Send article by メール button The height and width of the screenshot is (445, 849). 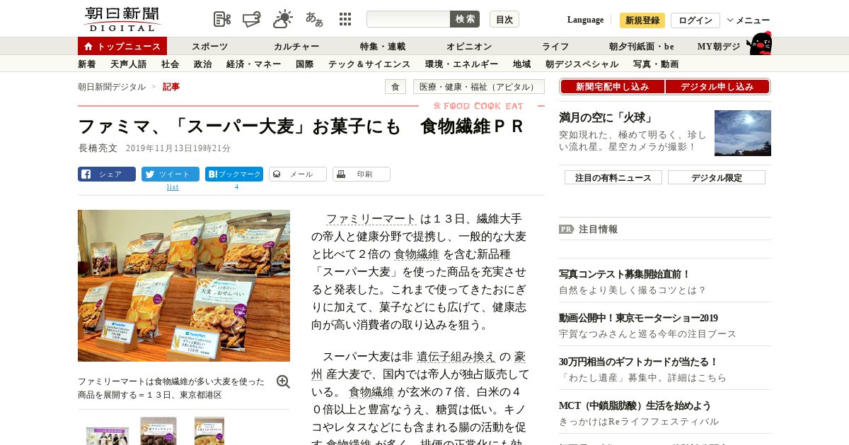298,174
